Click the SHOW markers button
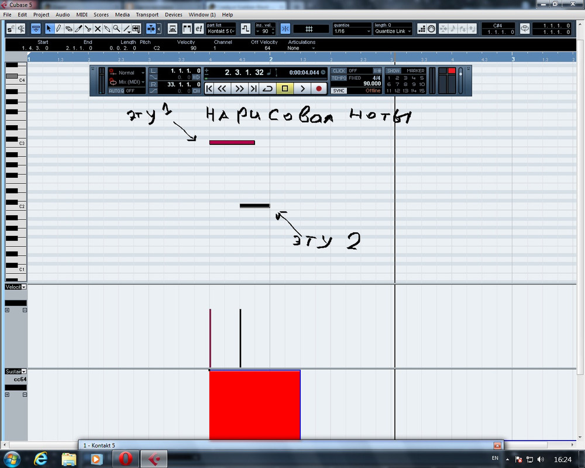The width and height of the screenshot is (585, 468). tap(393, 71)
